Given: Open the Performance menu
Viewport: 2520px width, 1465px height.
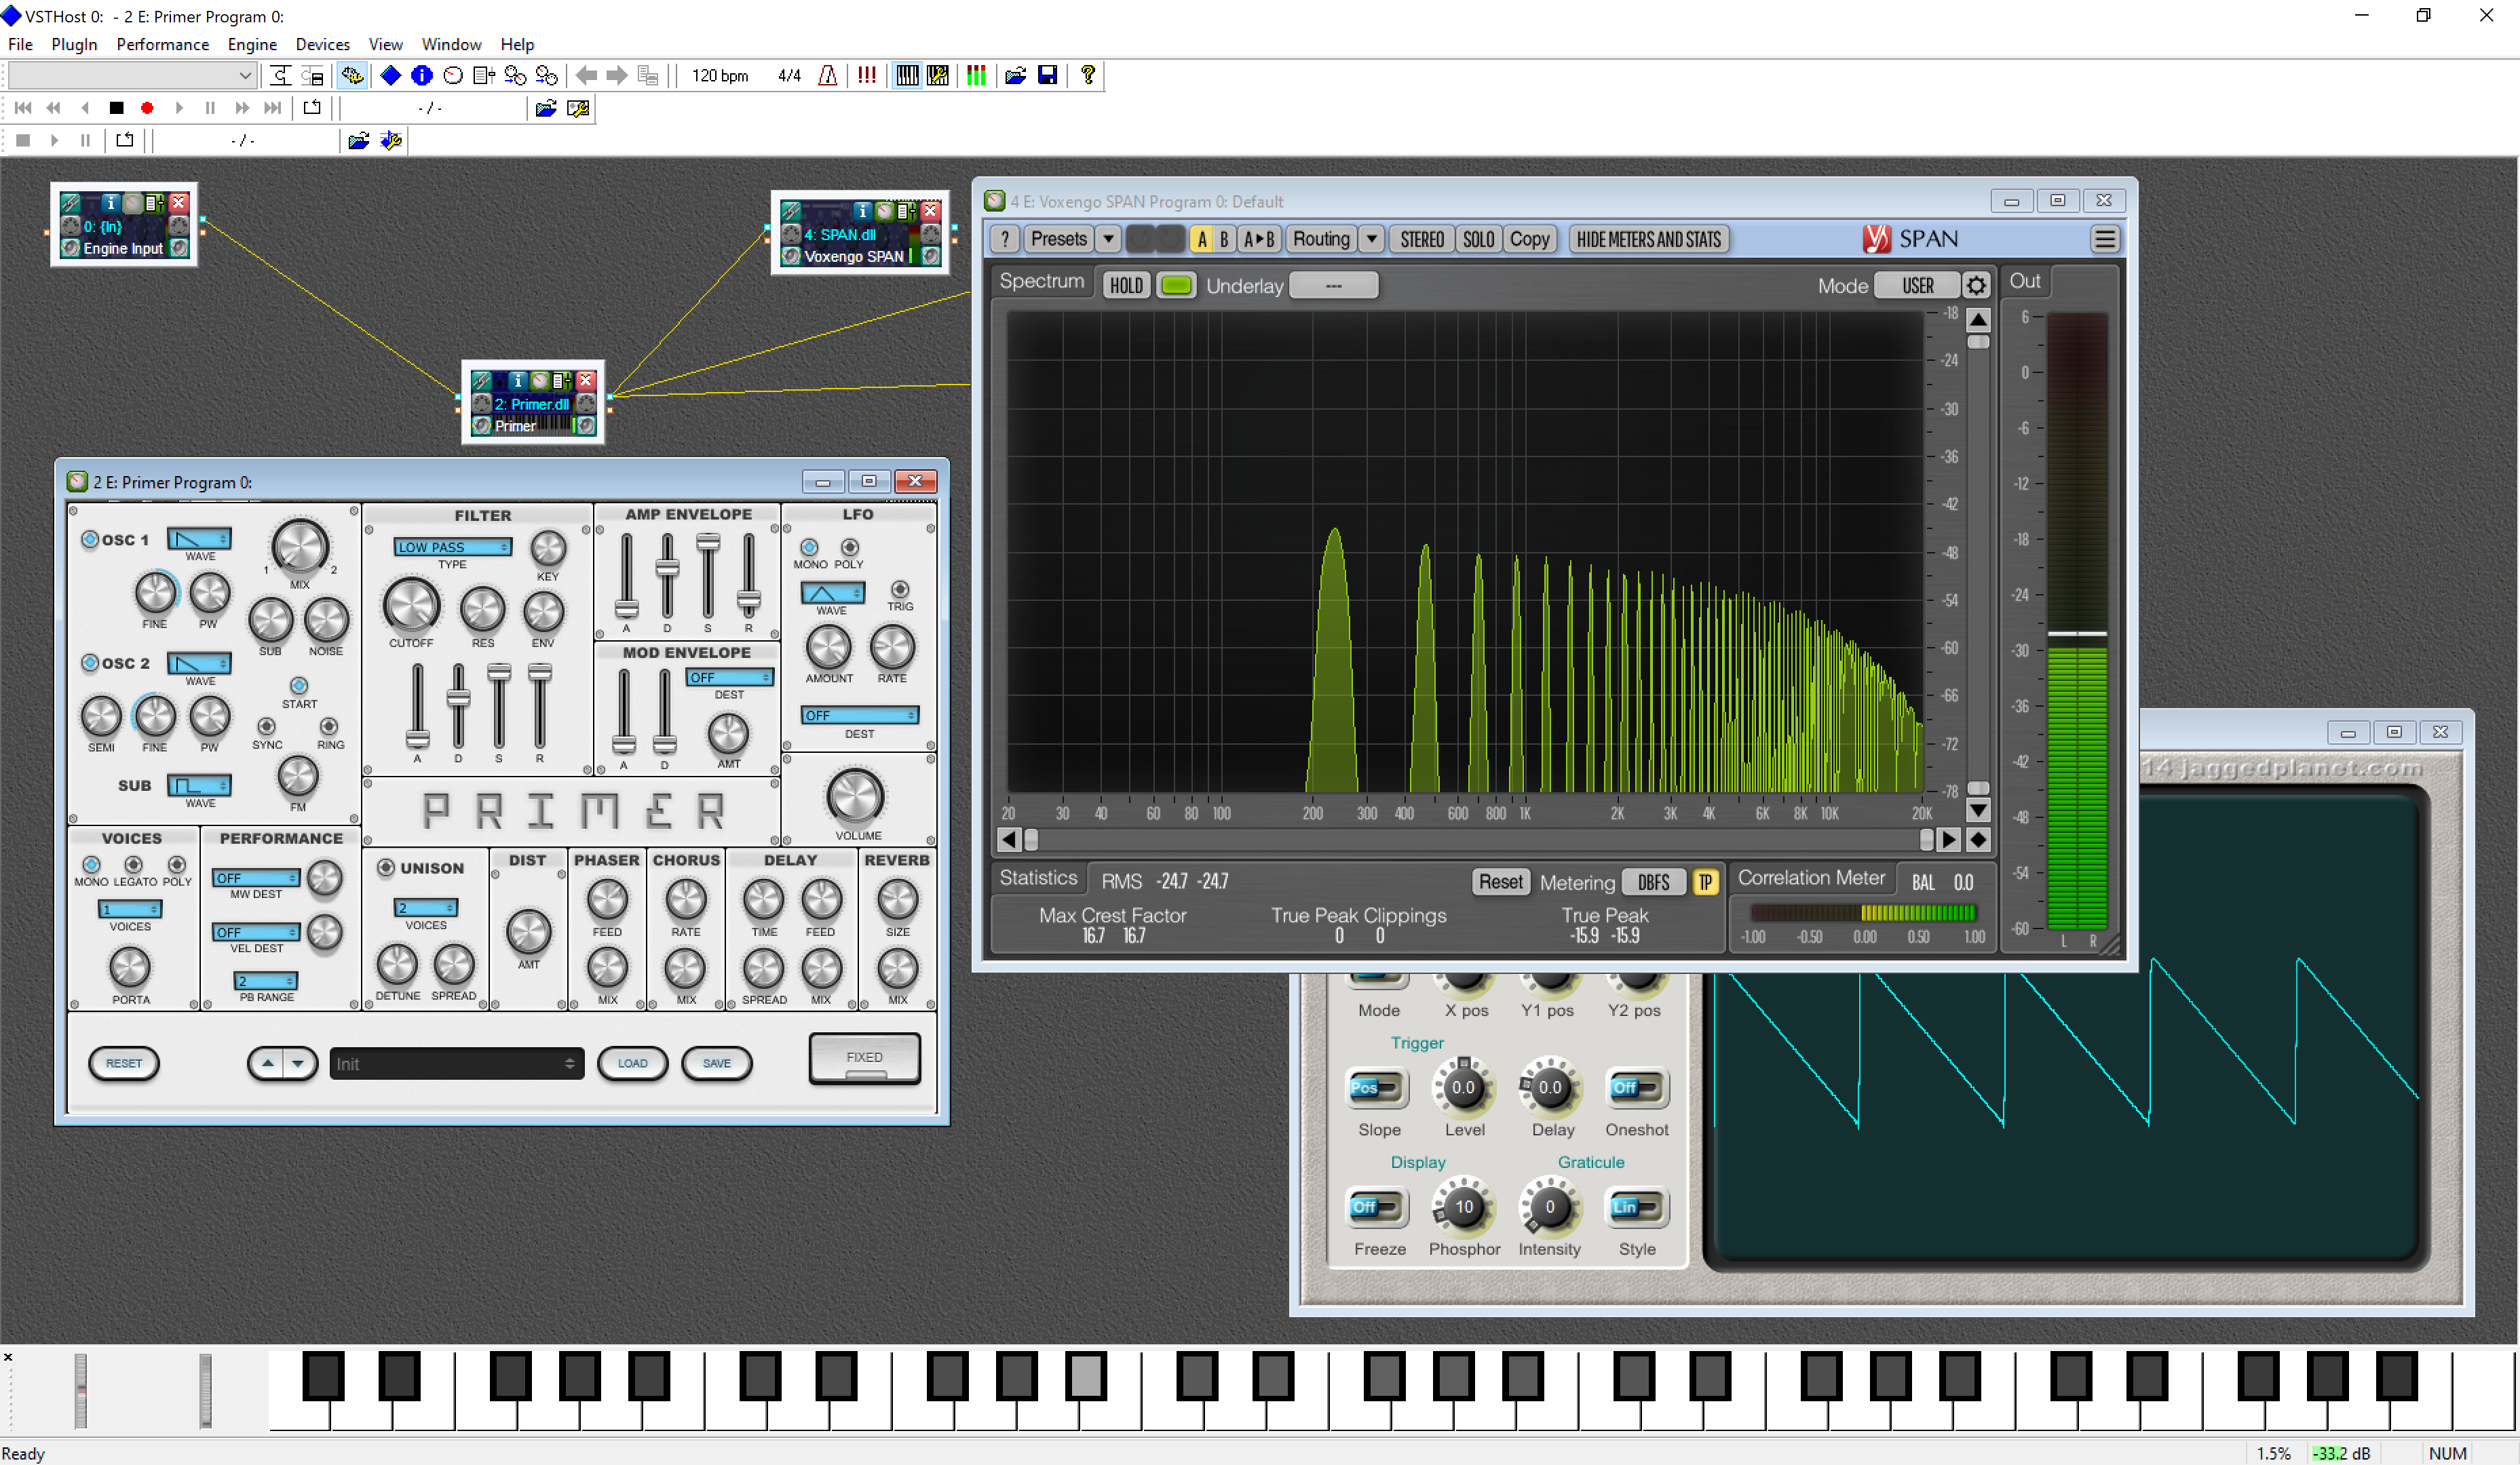Looking at the screenshot, I should (x=163, y=44).
